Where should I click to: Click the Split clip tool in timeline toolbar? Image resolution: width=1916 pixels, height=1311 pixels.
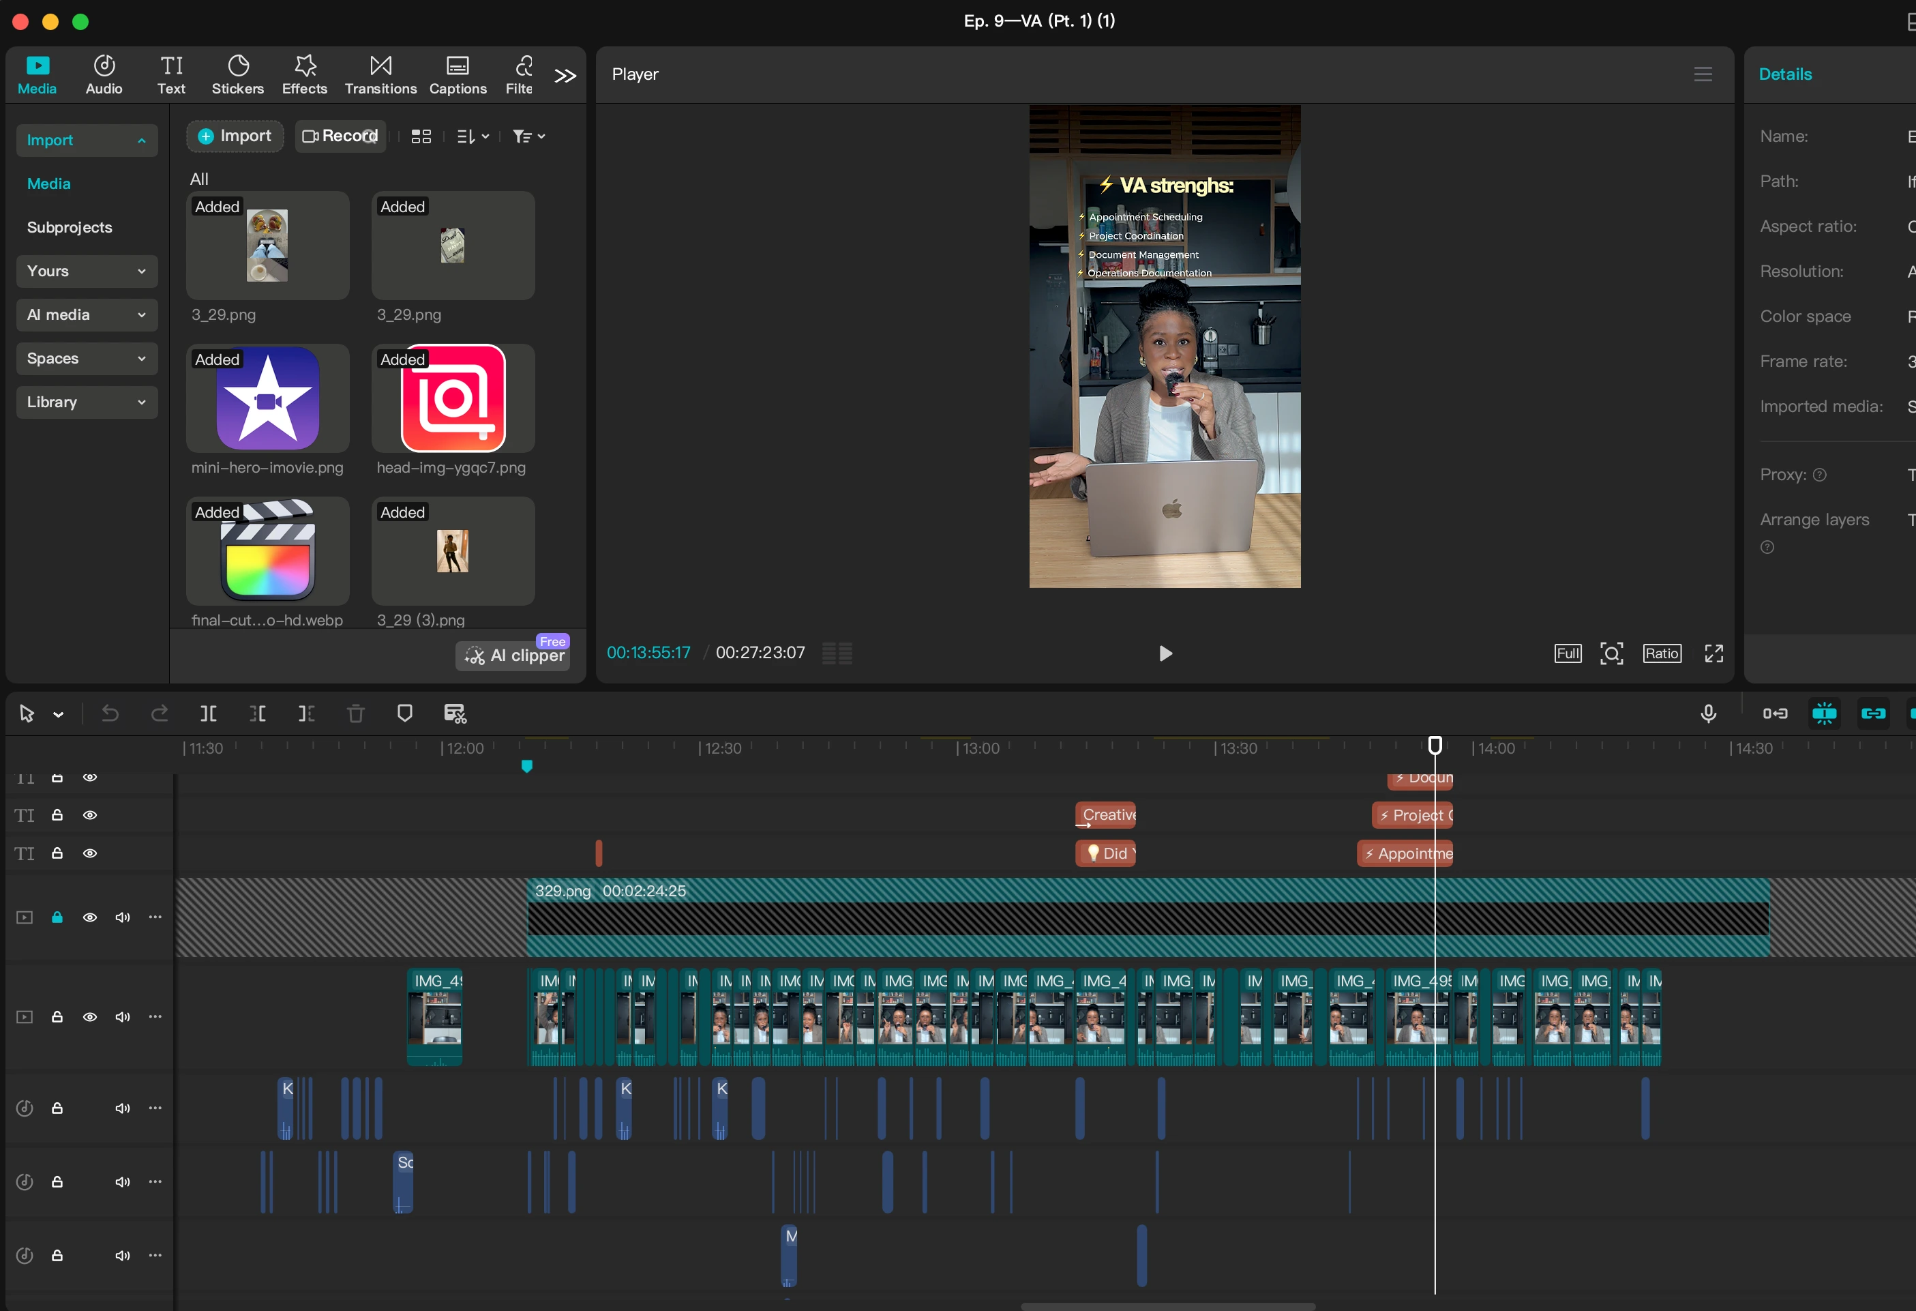(209, 714)
